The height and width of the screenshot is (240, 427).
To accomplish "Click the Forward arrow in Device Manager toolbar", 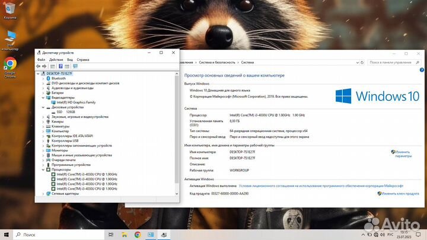I will point(44,66).
